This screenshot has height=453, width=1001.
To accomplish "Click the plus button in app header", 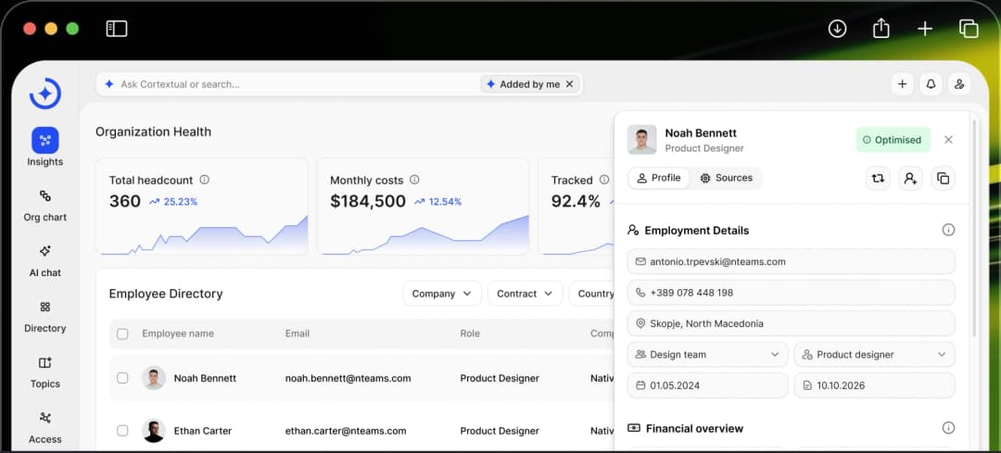I will [902, 84].
